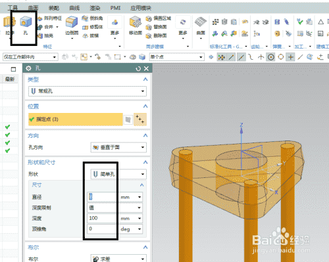
Task: Switch to the 应用模块 ribbon tab
Action: click(x=141, y=8)
